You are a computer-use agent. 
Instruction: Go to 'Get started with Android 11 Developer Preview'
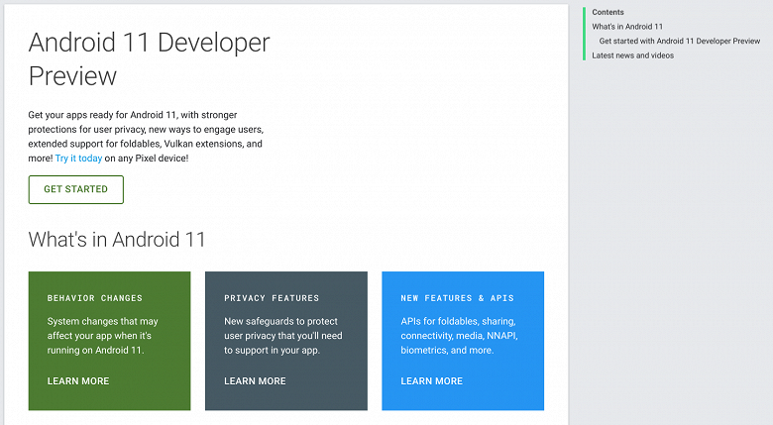pos(679,41)
